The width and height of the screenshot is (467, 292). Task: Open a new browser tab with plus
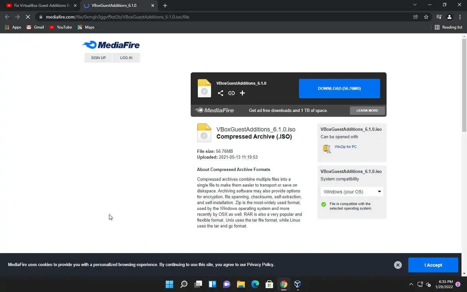tap(165, 6)
